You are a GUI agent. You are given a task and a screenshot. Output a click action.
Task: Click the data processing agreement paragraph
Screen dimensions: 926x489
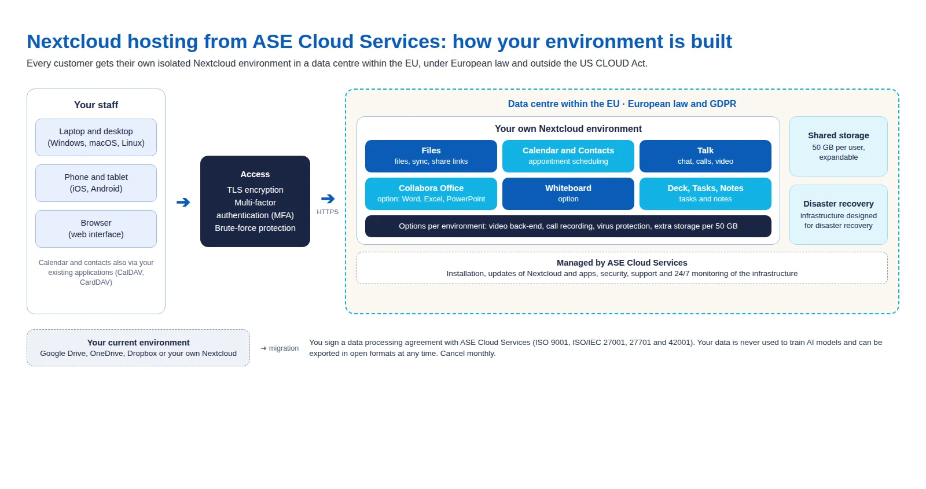click(596, 348)
